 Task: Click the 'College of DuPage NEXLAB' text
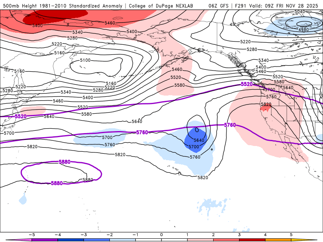[x=161, y=6]
